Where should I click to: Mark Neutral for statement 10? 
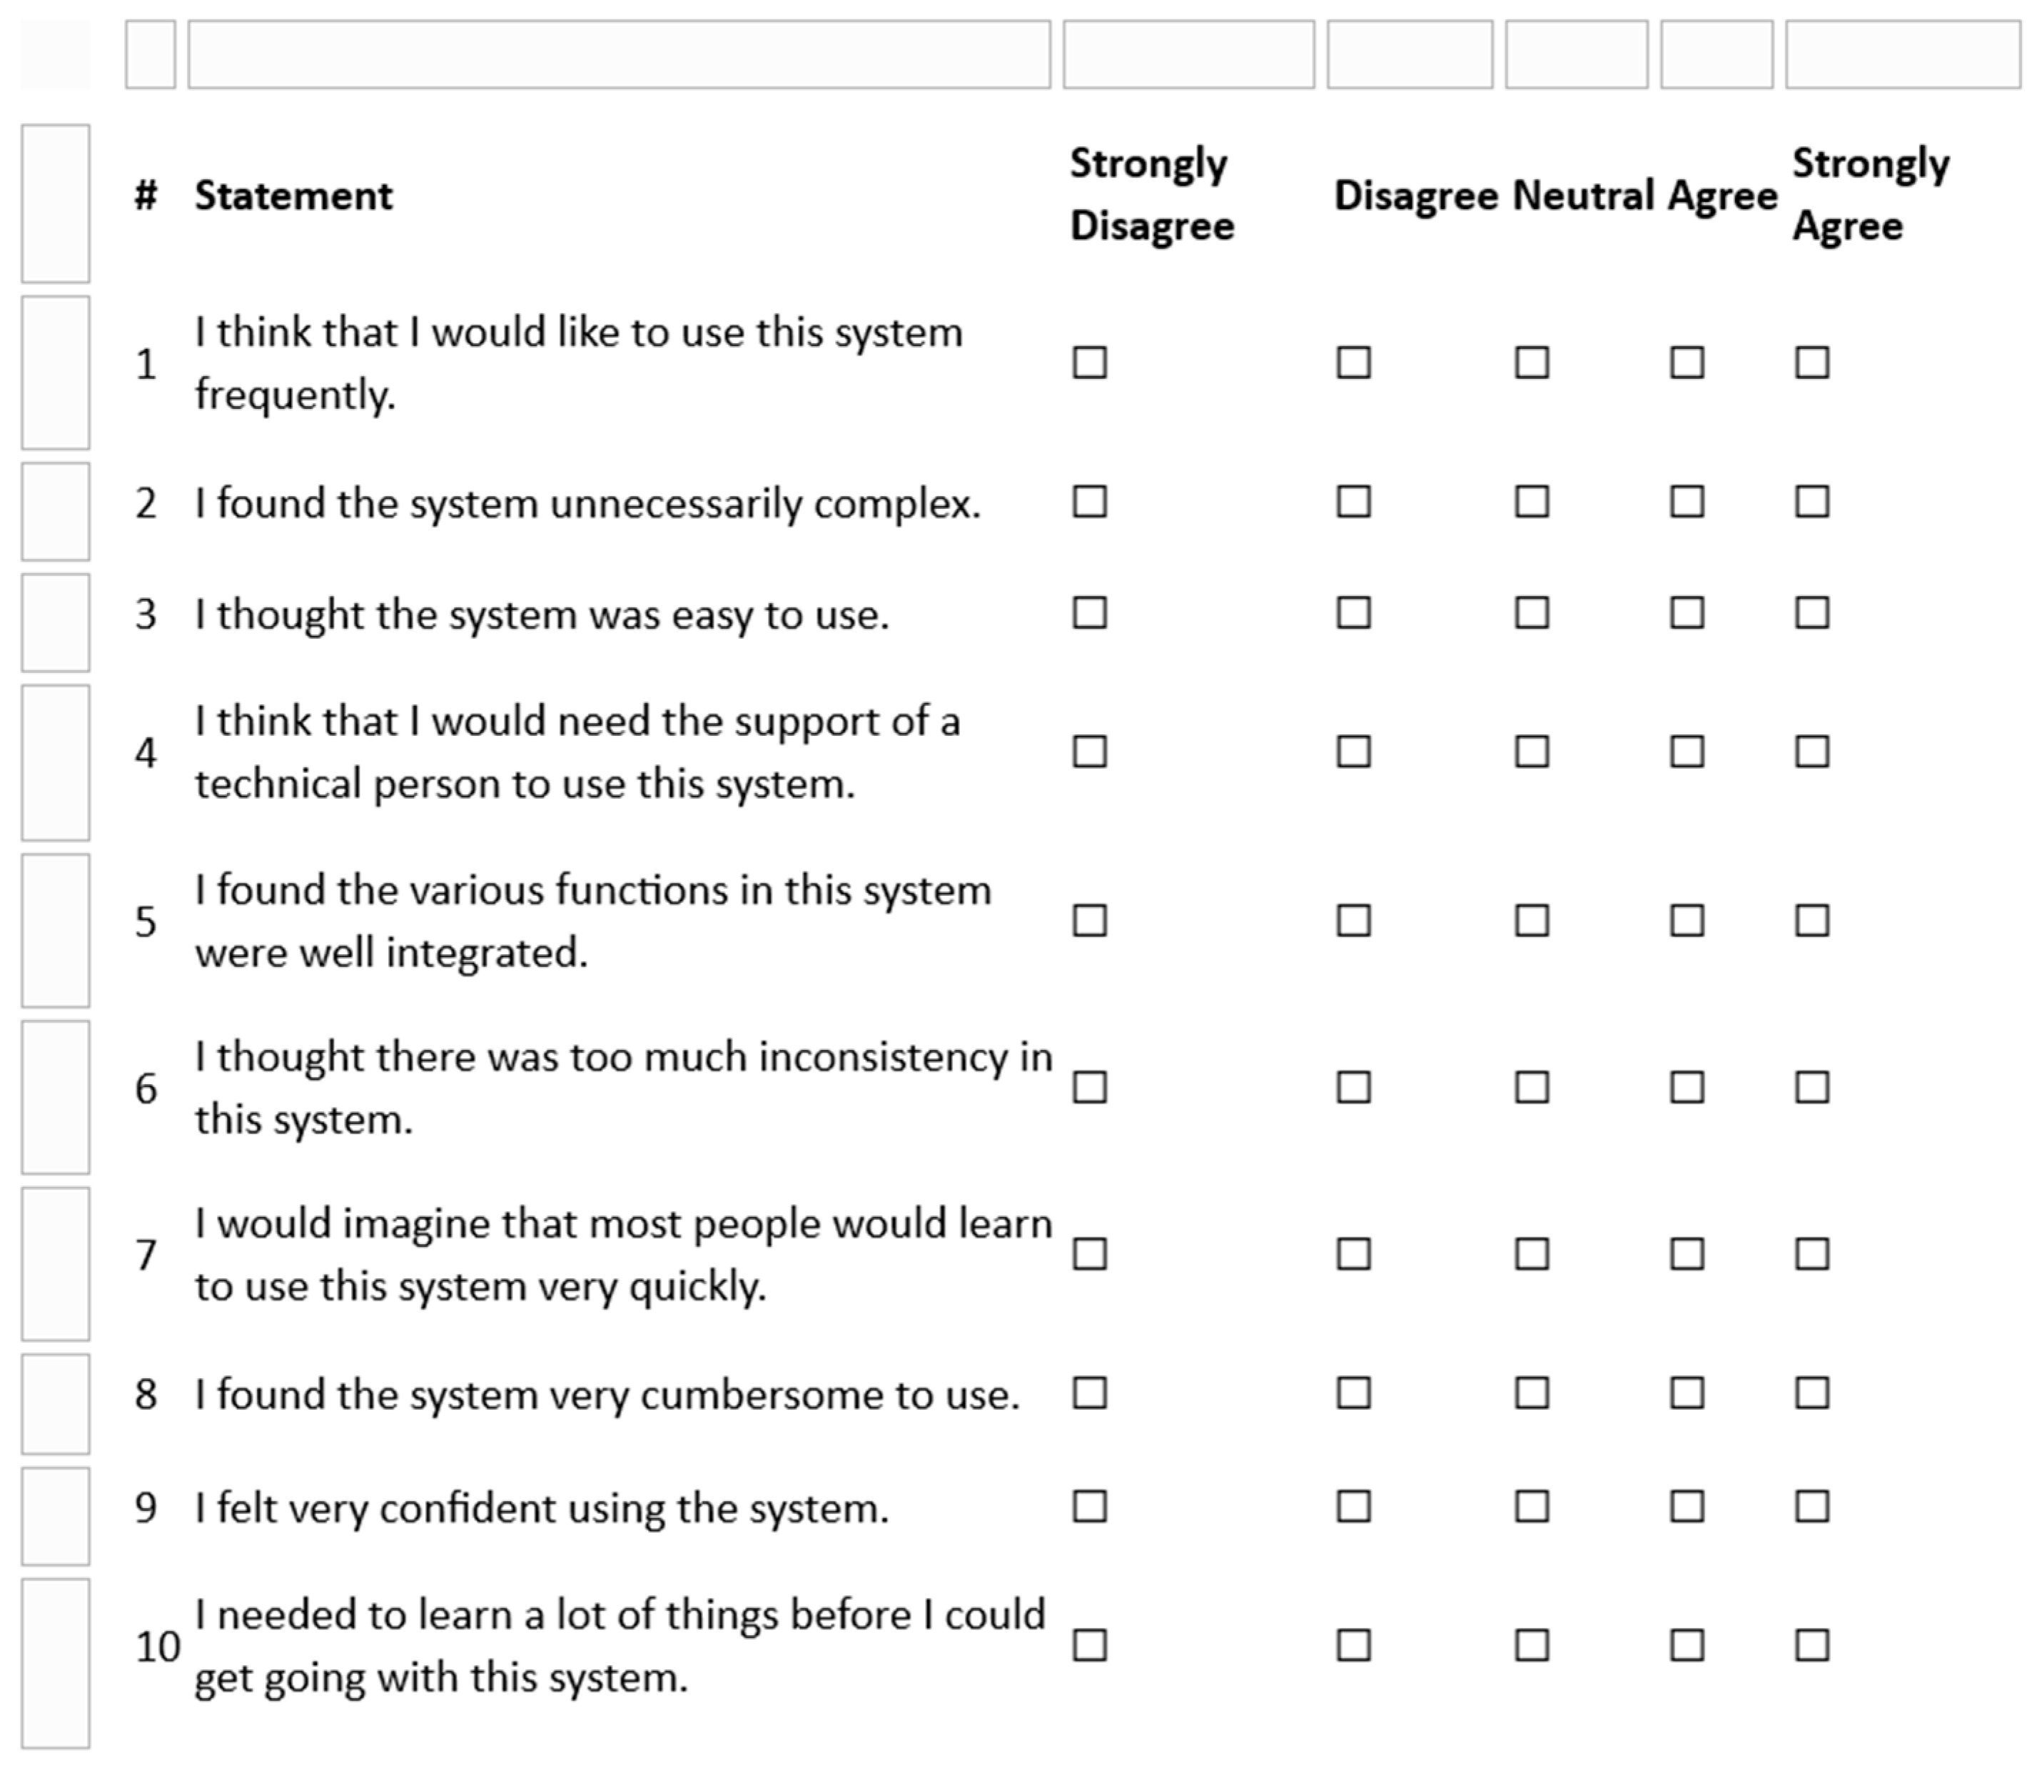click(1532, 1645)
